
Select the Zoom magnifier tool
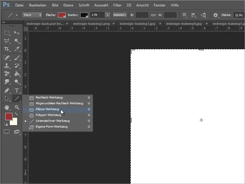point(17,107)
